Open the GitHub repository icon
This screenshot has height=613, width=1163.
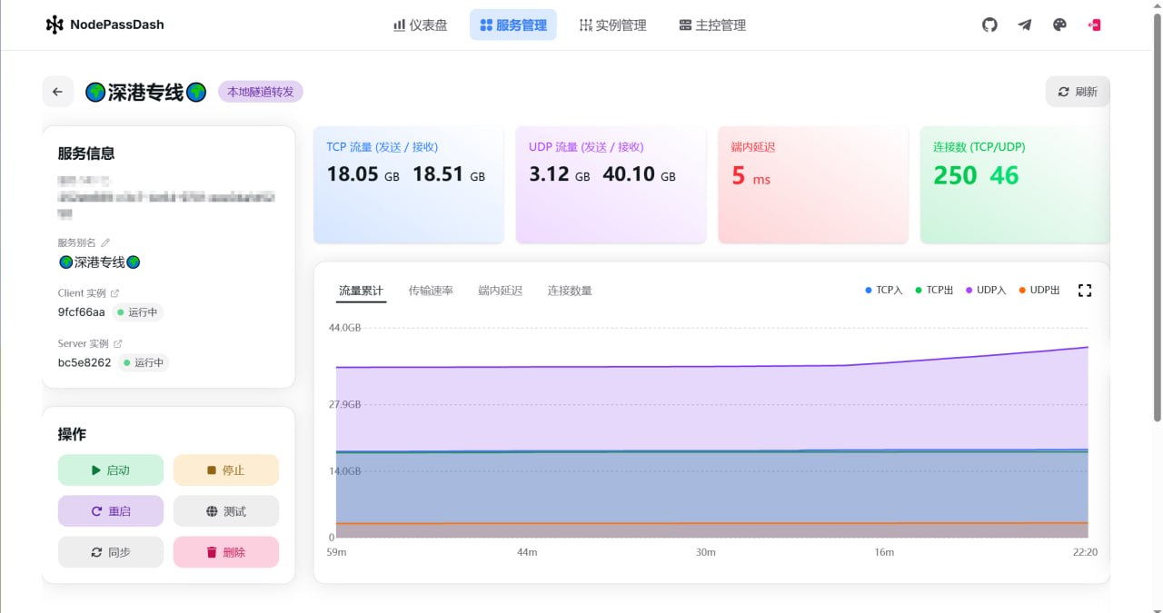(989, 25)
